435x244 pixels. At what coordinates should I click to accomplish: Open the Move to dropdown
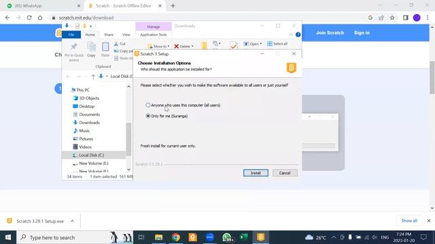click(x=158, y=46)
